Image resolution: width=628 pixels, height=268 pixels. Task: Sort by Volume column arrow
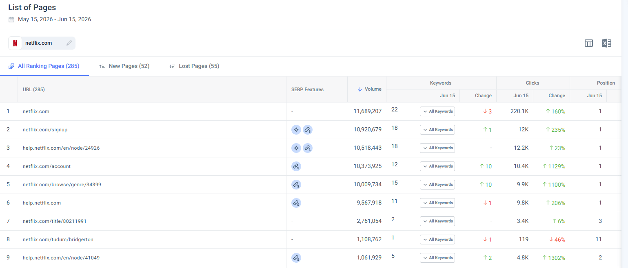359,89
